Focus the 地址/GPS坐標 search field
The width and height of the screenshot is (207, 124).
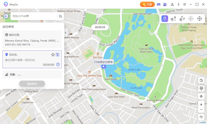pos(34,16)
